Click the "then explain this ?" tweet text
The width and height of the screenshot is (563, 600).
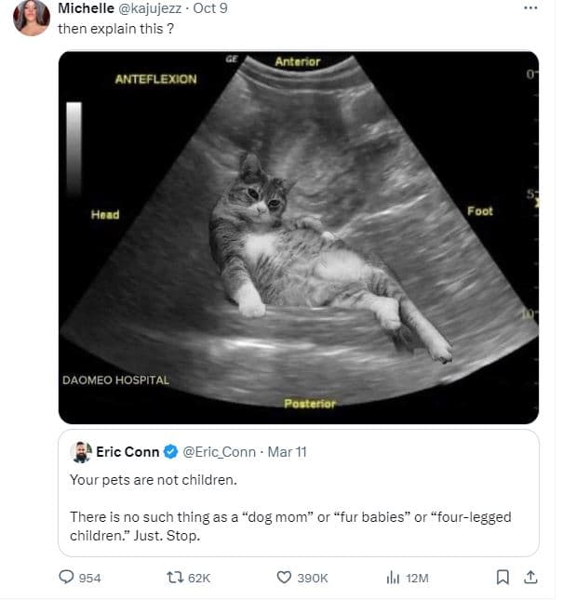(x=116, y=28)
